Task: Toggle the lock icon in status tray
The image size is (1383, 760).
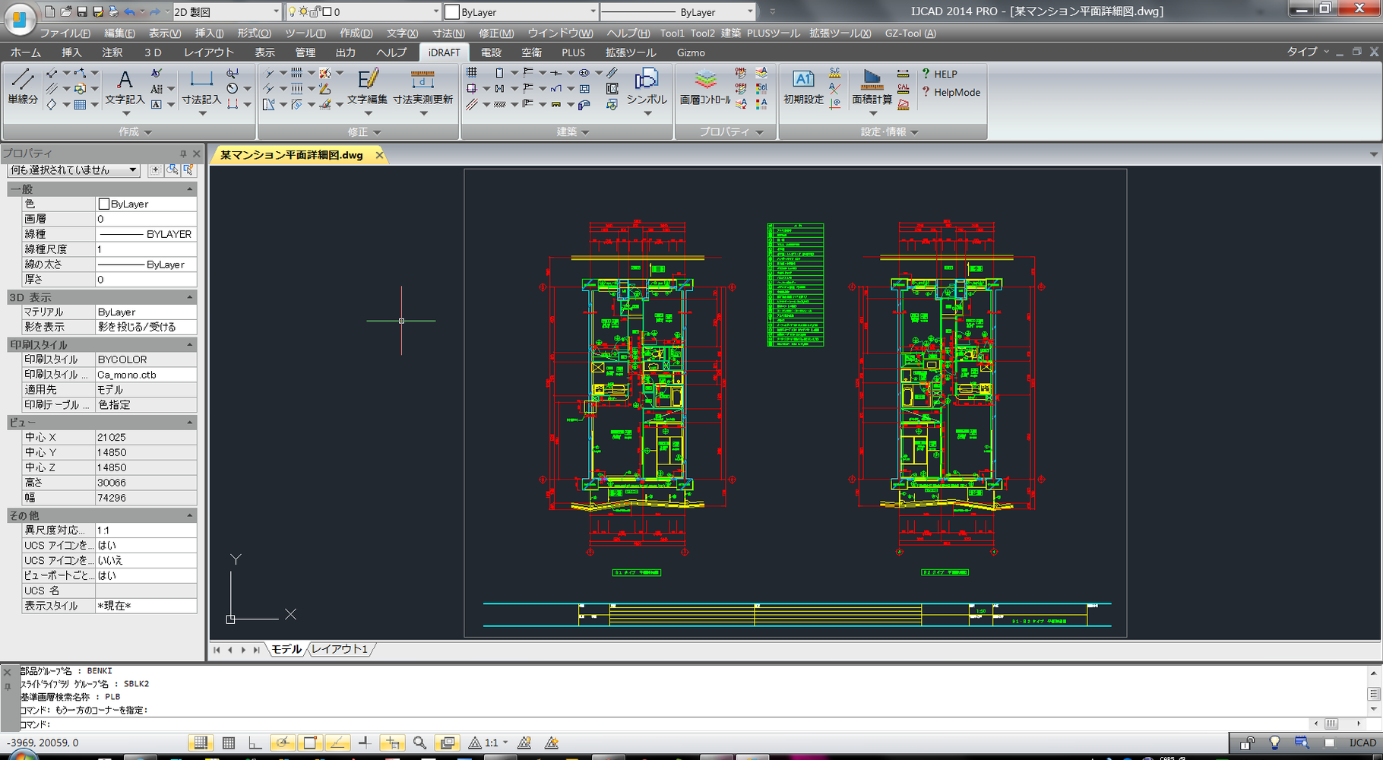Action: 1248,743
